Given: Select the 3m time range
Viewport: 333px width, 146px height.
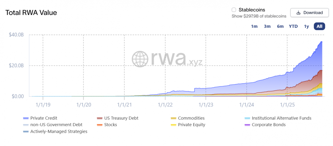Looking at the screenshot, I should 267,26.
